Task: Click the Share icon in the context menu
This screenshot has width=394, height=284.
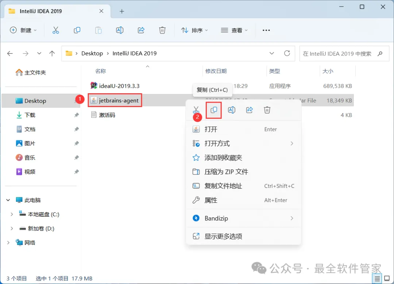Action: (x=249, y=110)
